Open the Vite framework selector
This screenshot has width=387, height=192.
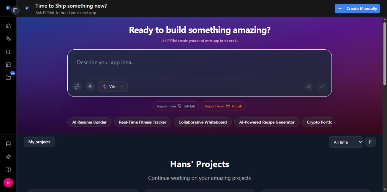(113, 86)
